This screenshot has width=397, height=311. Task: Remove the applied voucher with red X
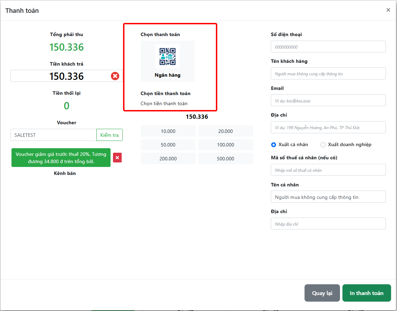click(117, 158)
